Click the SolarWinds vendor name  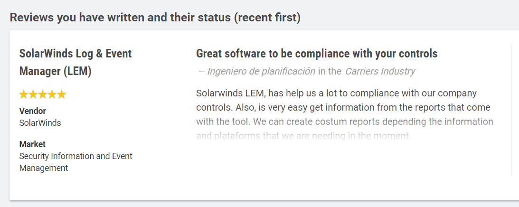40,123
